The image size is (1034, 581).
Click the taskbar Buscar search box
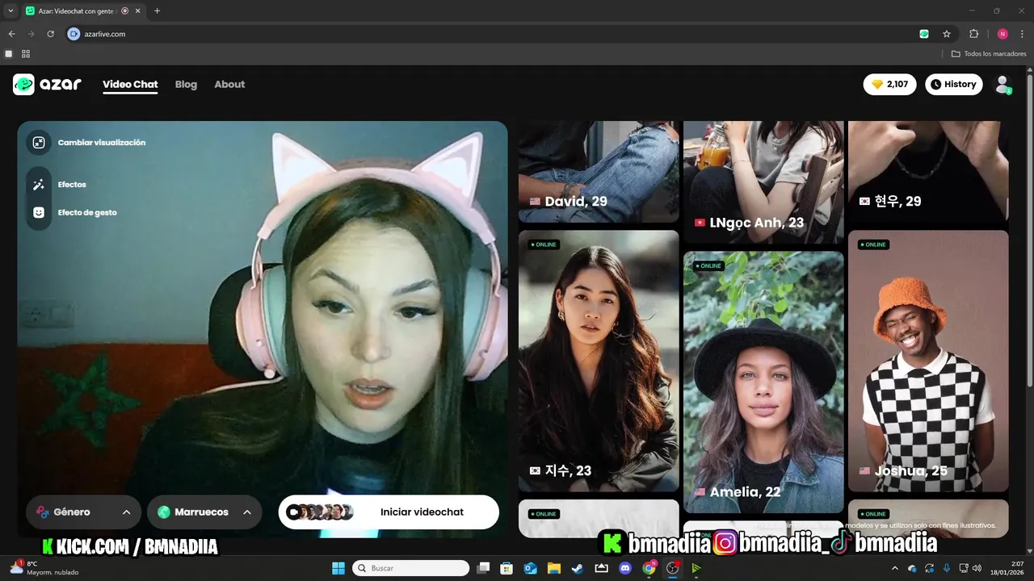(410, 568)
